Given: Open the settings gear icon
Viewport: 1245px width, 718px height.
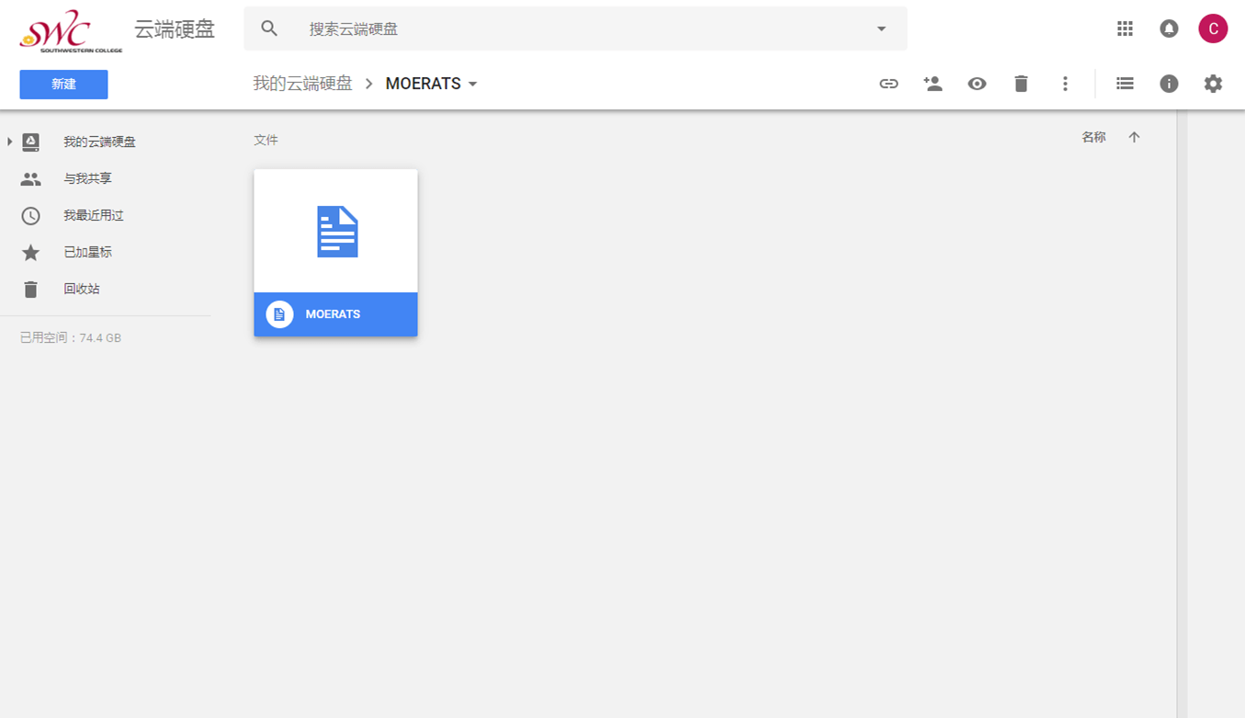Looking at the screenshot, I should 1213,84.
